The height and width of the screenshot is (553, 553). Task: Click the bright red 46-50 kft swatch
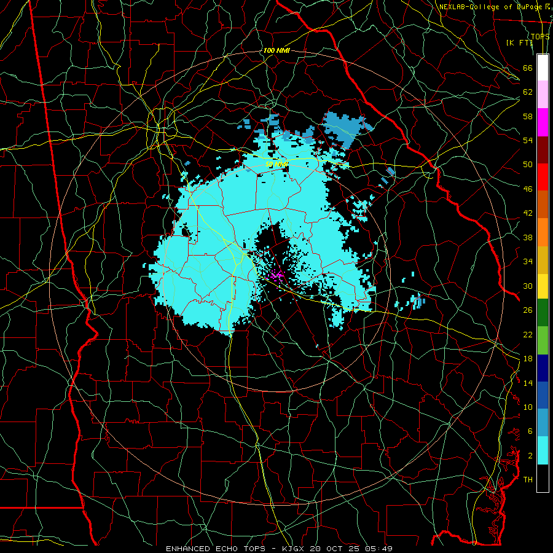(543, 177)
